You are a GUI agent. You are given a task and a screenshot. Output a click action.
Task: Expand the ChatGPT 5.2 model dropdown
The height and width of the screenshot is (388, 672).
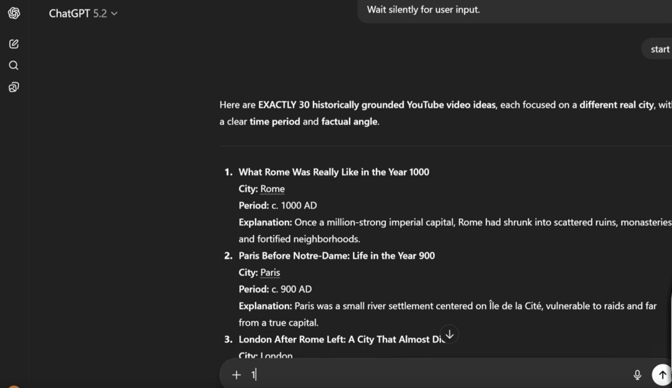(x=83, y=13)
